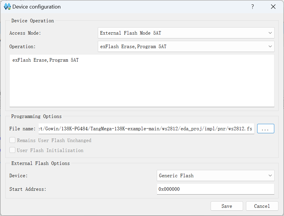Click the User Flash Initialization label text

pyautogui.click(x=50, y=150)
